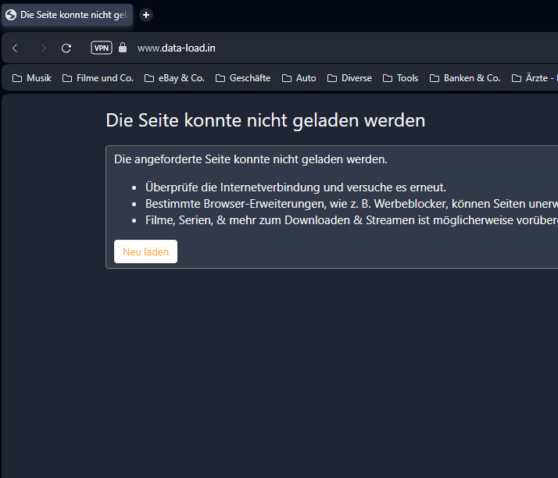This screenshot has width=558, height=478.
Task: Click the www.data-load.in address field
Action: pos(177,48)
